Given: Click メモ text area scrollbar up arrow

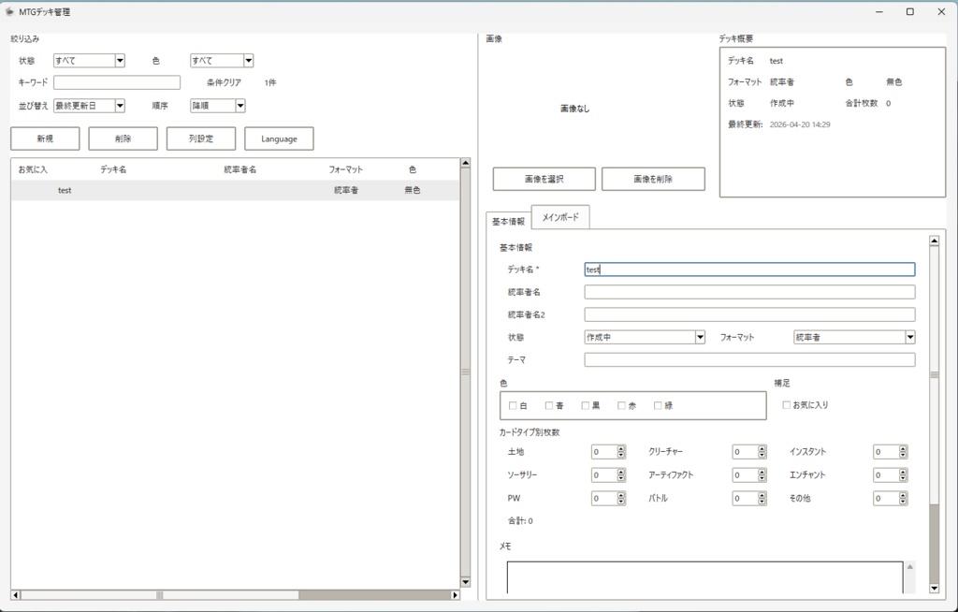Looking at the screenshot, I should pyautogui.click(x=909, y=567).
